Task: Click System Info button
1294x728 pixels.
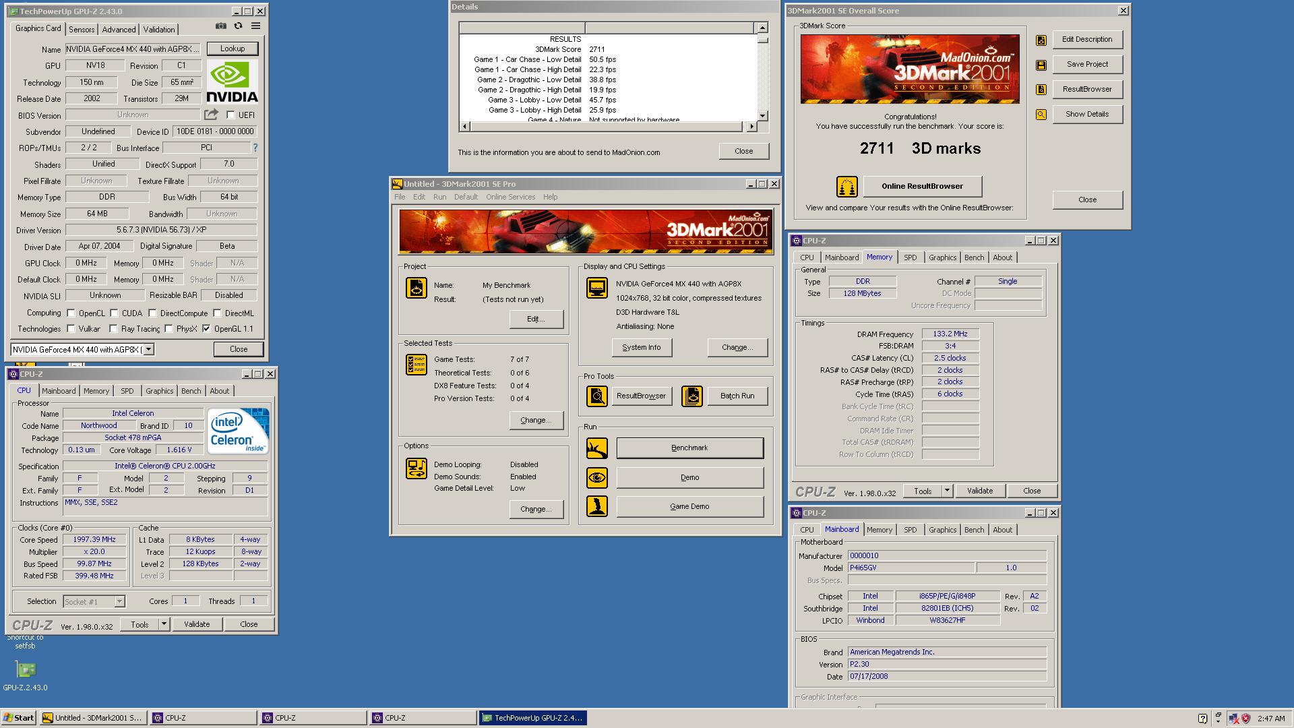Action: pyautogui.click(x=641, y=347)
